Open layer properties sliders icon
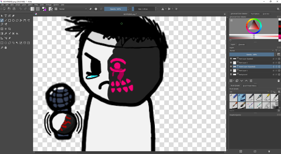This screenshot has height=154, width=281. tap(251, 81)
